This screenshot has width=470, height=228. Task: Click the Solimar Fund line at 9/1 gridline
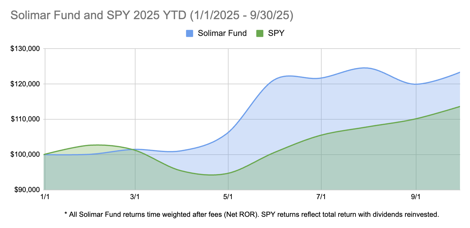tap(416, 84)
